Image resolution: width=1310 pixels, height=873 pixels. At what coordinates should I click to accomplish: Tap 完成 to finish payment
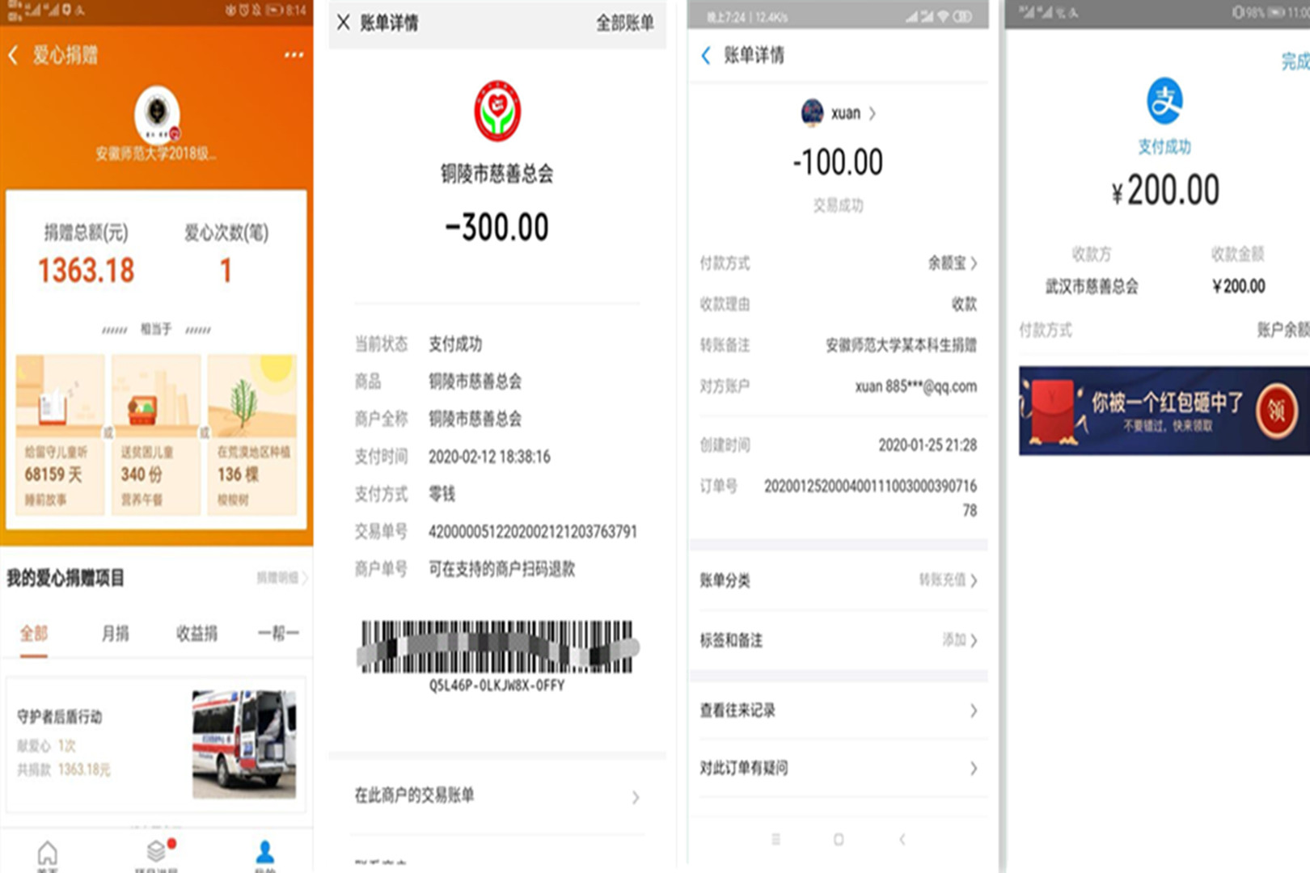1294,61
